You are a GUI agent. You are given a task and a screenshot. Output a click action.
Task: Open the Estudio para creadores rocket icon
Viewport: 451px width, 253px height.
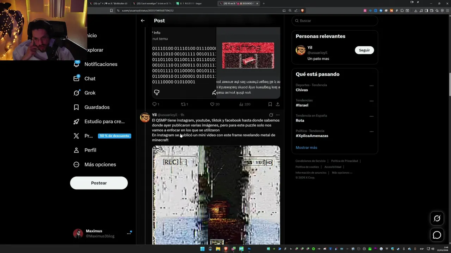point(76,122)
